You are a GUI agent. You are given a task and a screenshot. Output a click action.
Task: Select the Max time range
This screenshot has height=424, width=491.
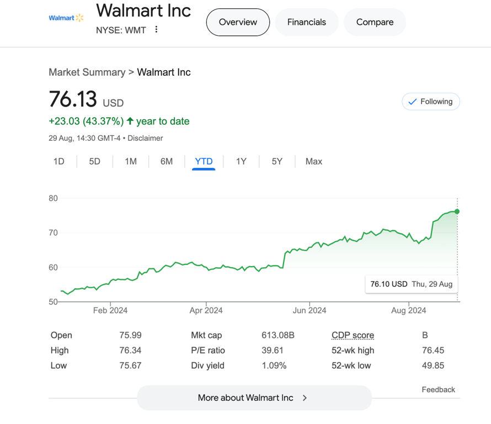[x=313, y=161]
